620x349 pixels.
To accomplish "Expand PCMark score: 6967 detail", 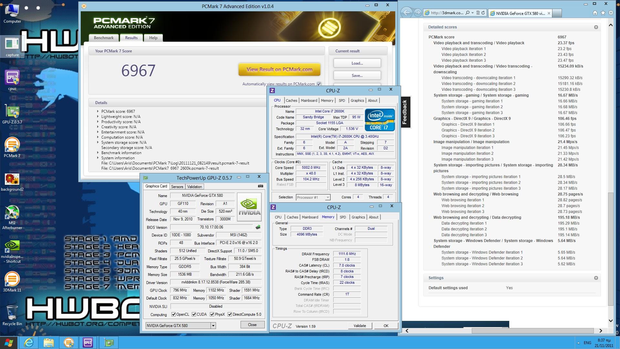I will point(98,111).
